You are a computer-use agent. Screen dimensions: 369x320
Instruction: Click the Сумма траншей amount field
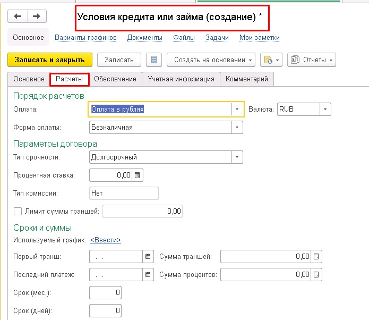coord(265,256)
